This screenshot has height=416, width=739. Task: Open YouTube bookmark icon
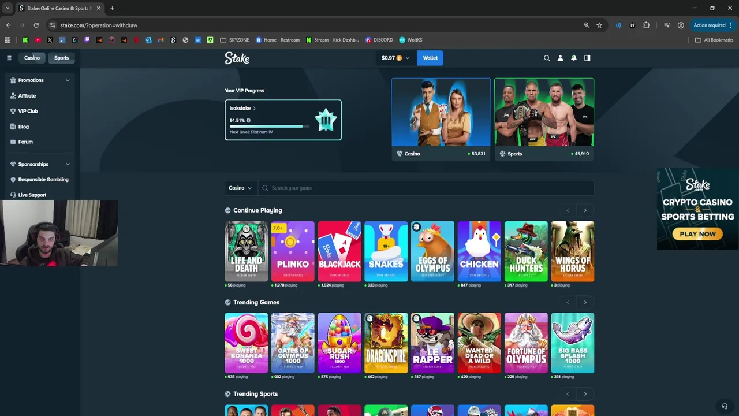(38, 40)
